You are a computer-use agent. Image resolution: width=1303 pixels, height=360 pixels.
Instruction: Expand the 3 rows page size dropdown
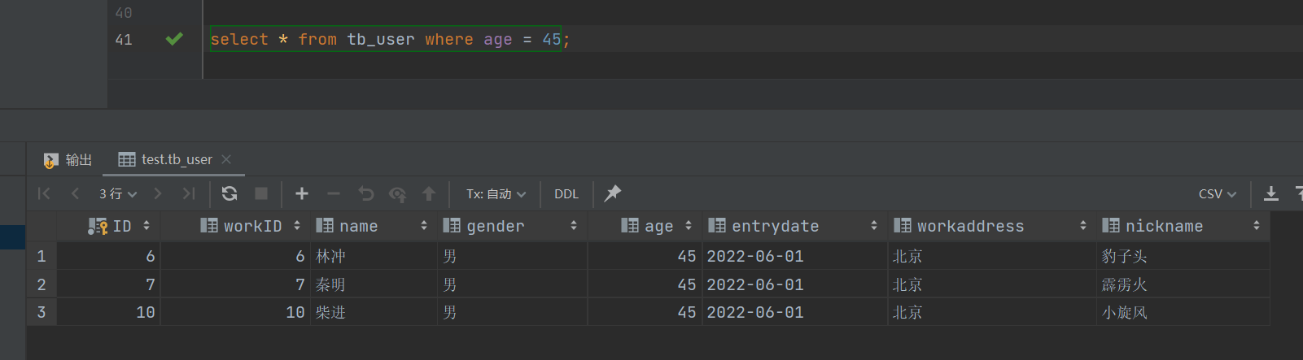pyautogui.click(x=118, y=194)
